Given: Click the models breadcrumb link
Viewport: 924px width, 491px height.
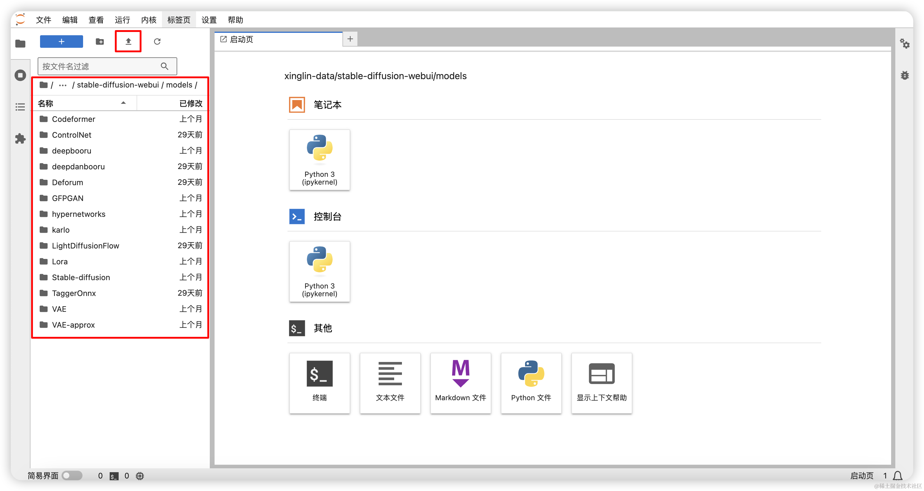Looking at the screenshot, I should (x=179, y=85).
